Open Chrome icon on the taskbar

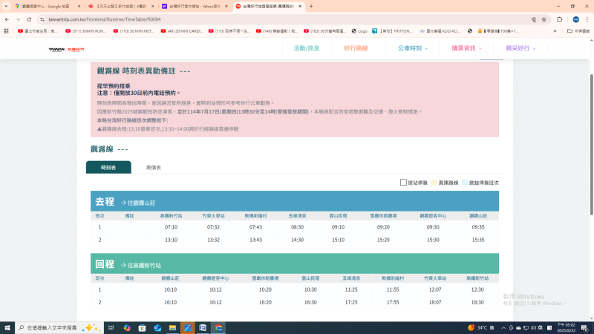[218, 328]
